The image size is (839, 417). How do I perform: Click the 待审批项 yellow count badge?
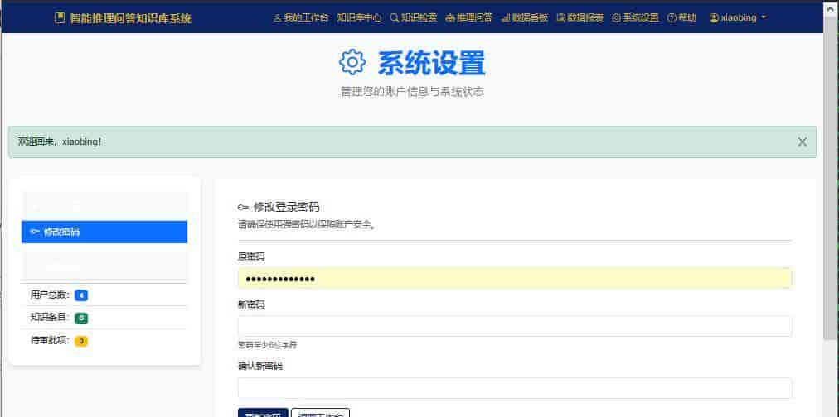pyautogui.click(x=80, y=341)
